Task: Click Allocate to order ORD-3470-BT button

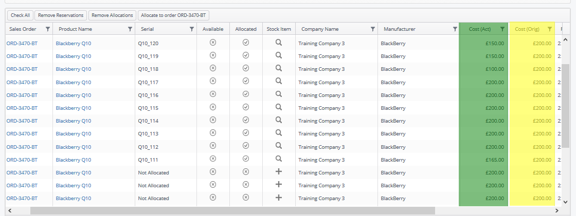Action: click(173, 15)
